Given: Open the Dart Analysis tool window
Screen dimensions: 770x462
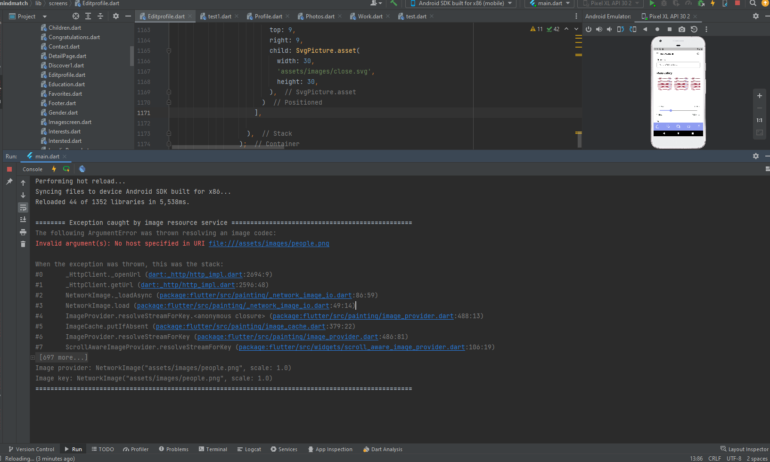Looking at the screenshot, I should (383, 449).
